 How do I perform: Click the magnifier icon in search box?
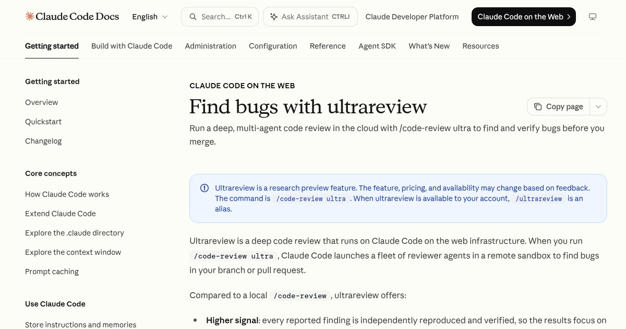click(x=194, y=17)
